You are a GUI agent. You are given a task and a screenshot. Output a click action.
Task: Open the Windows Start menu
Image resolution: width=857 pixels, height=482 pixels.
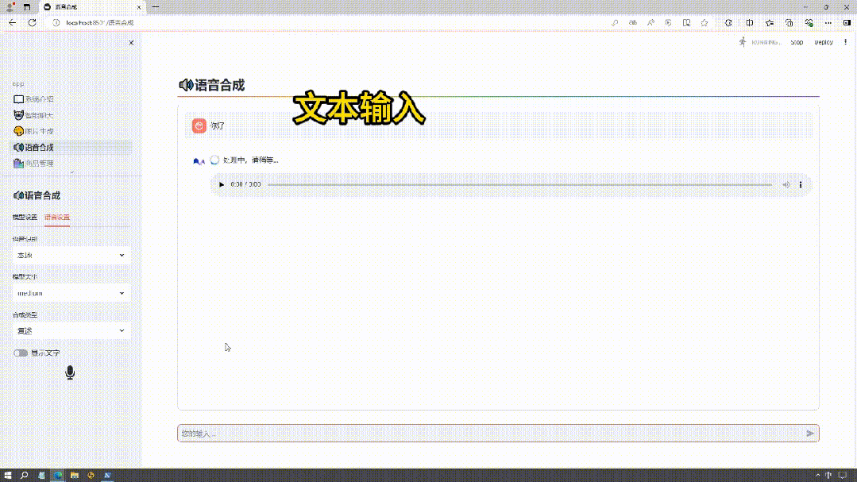[x=7, y=475]
